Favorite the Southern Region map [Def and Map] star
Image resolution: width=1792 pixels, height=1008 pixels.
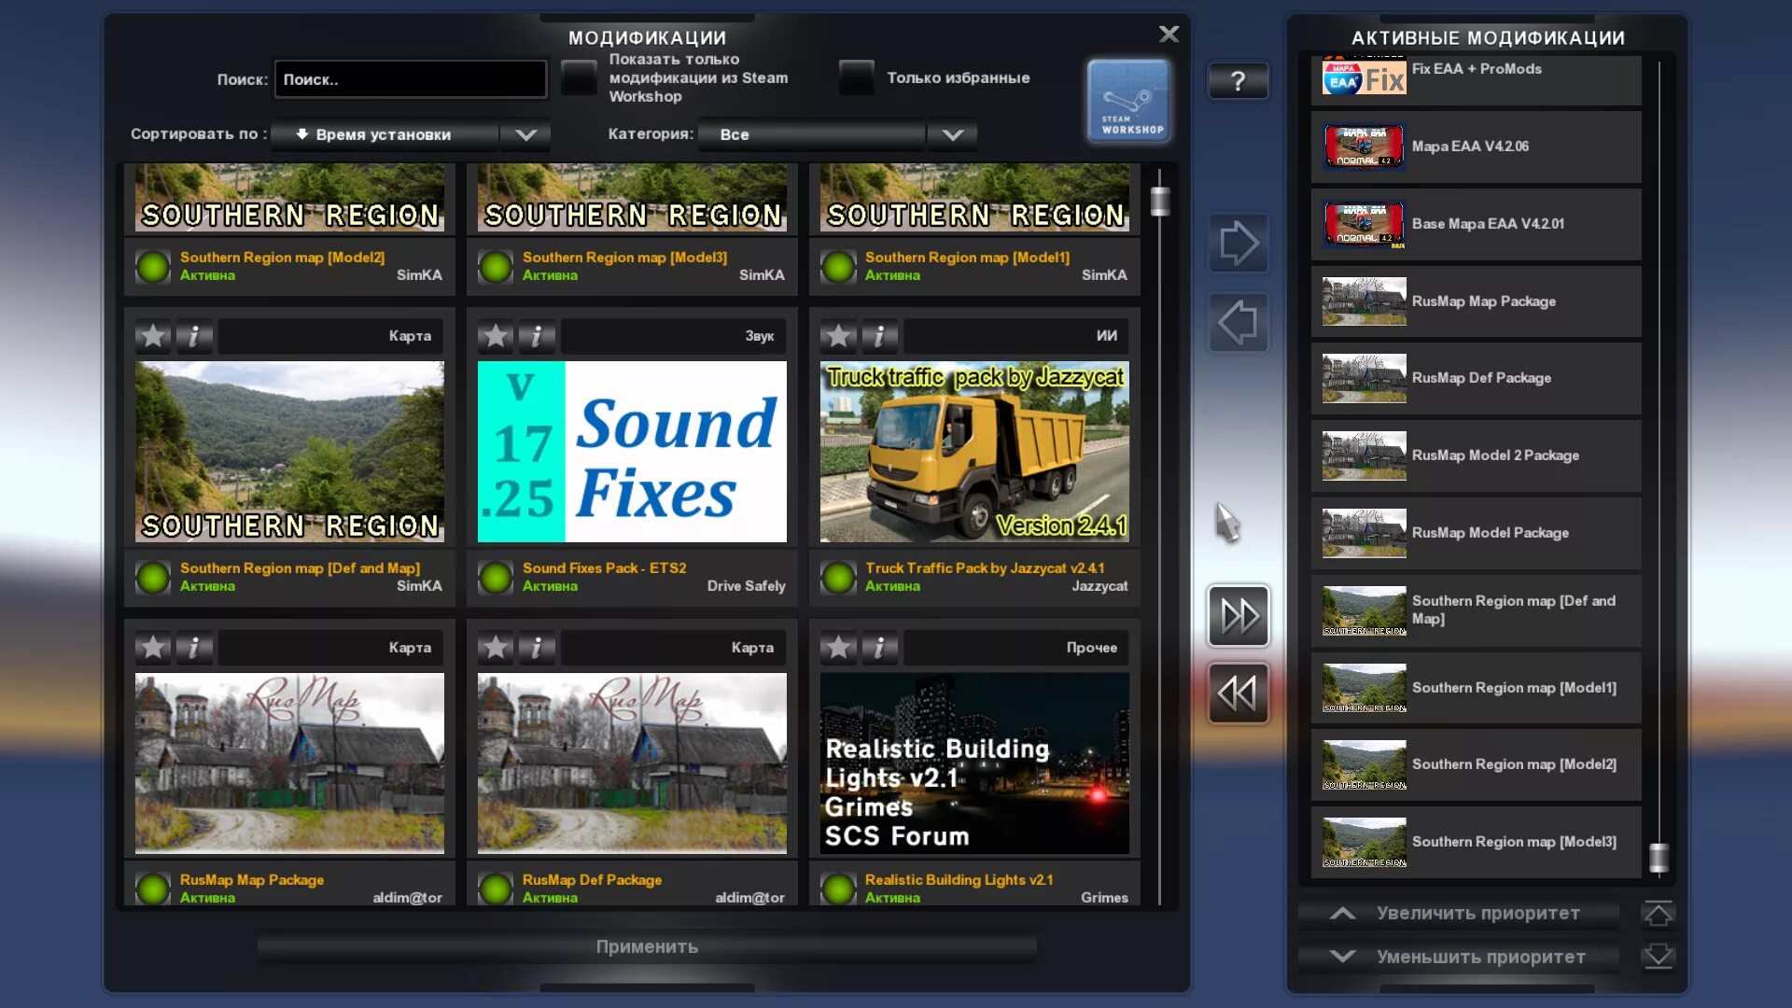point(153,336)
